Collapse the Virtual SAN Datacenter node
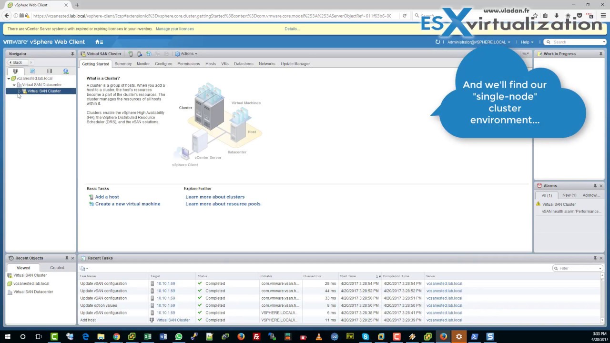 coord(14,85)
